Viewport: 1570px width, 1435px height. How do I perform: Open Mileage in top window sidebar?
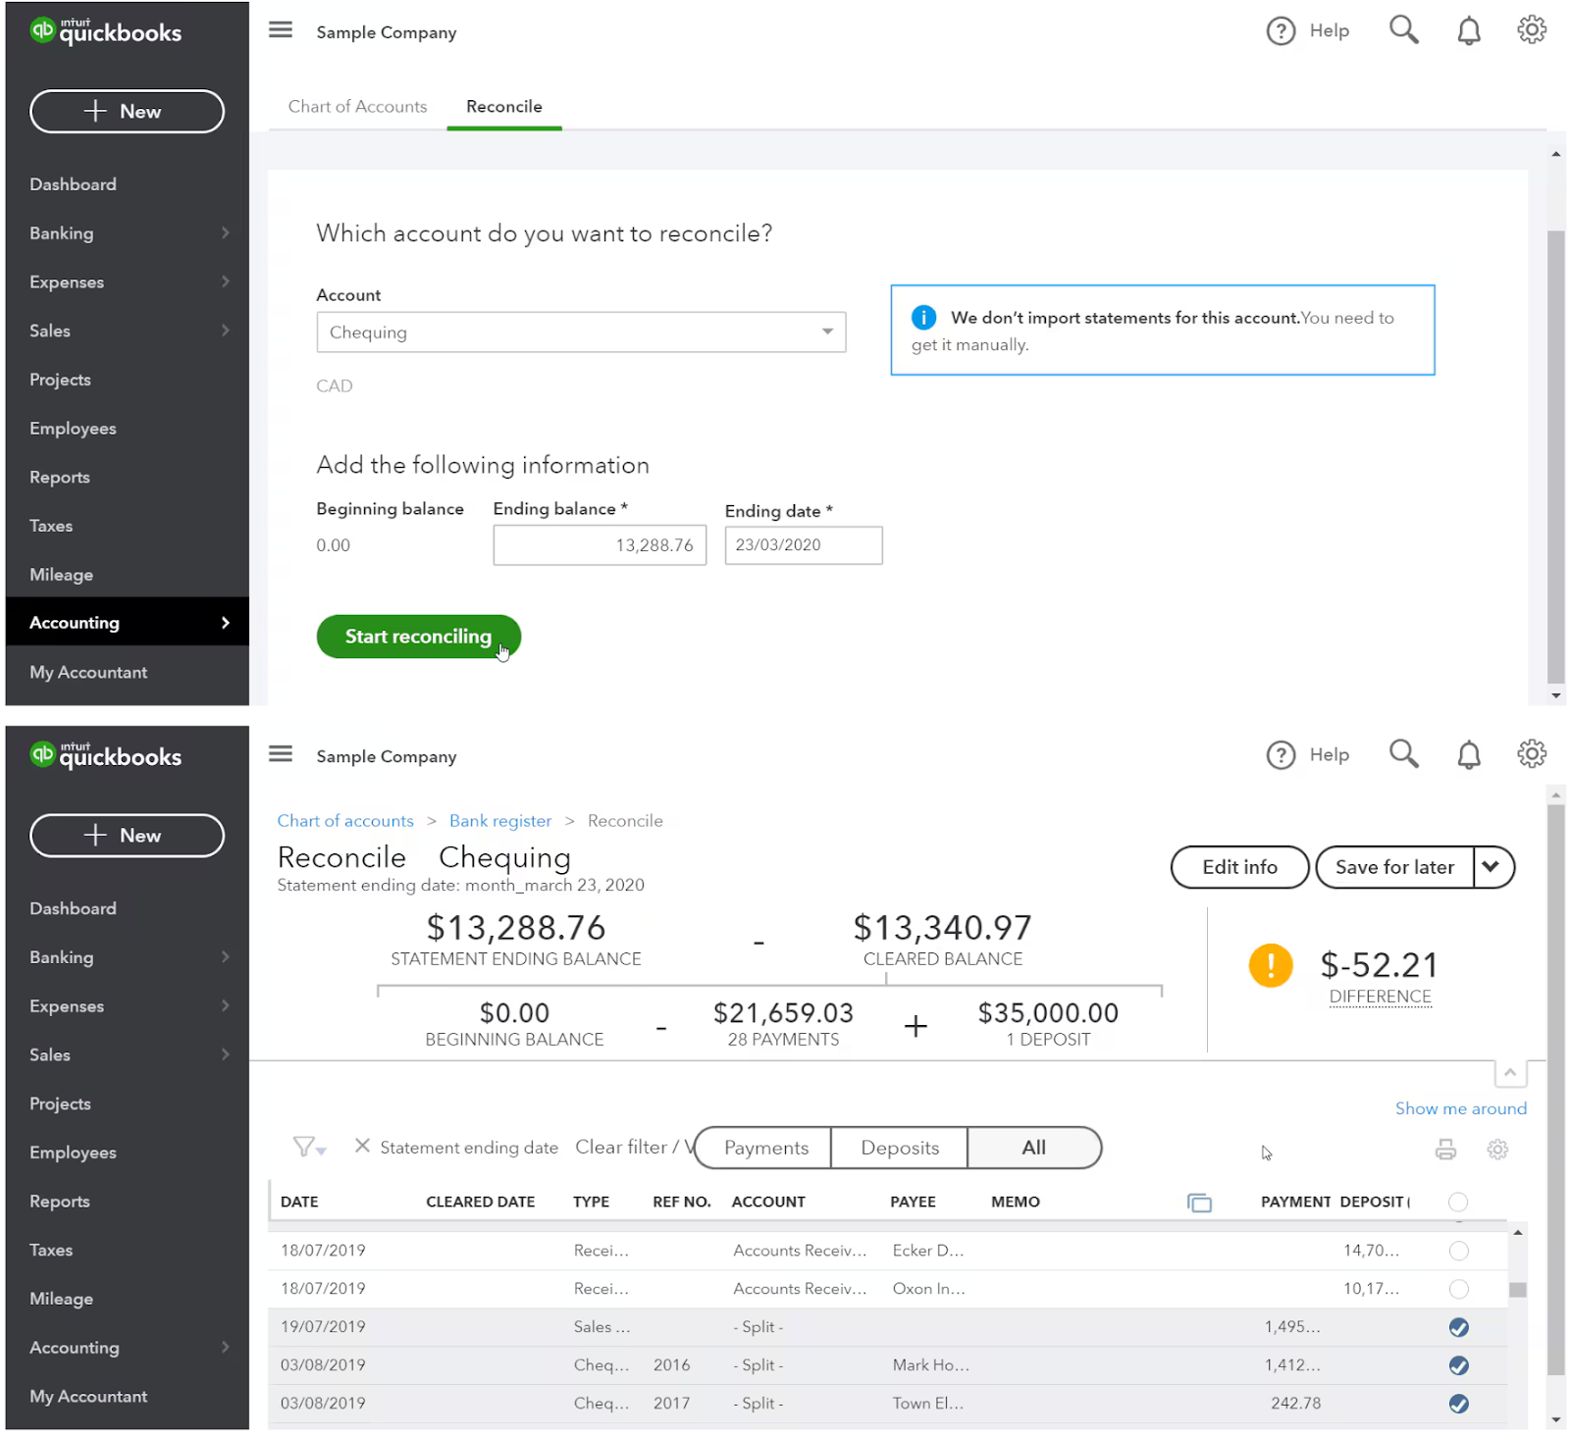pos(61,575)
